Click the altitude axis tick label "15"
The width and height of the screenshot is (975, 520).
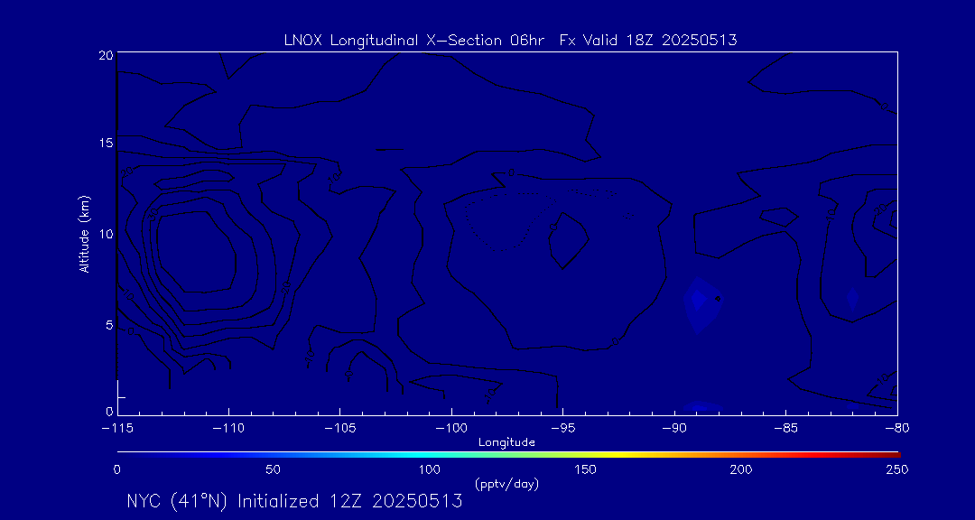[106, 143]
